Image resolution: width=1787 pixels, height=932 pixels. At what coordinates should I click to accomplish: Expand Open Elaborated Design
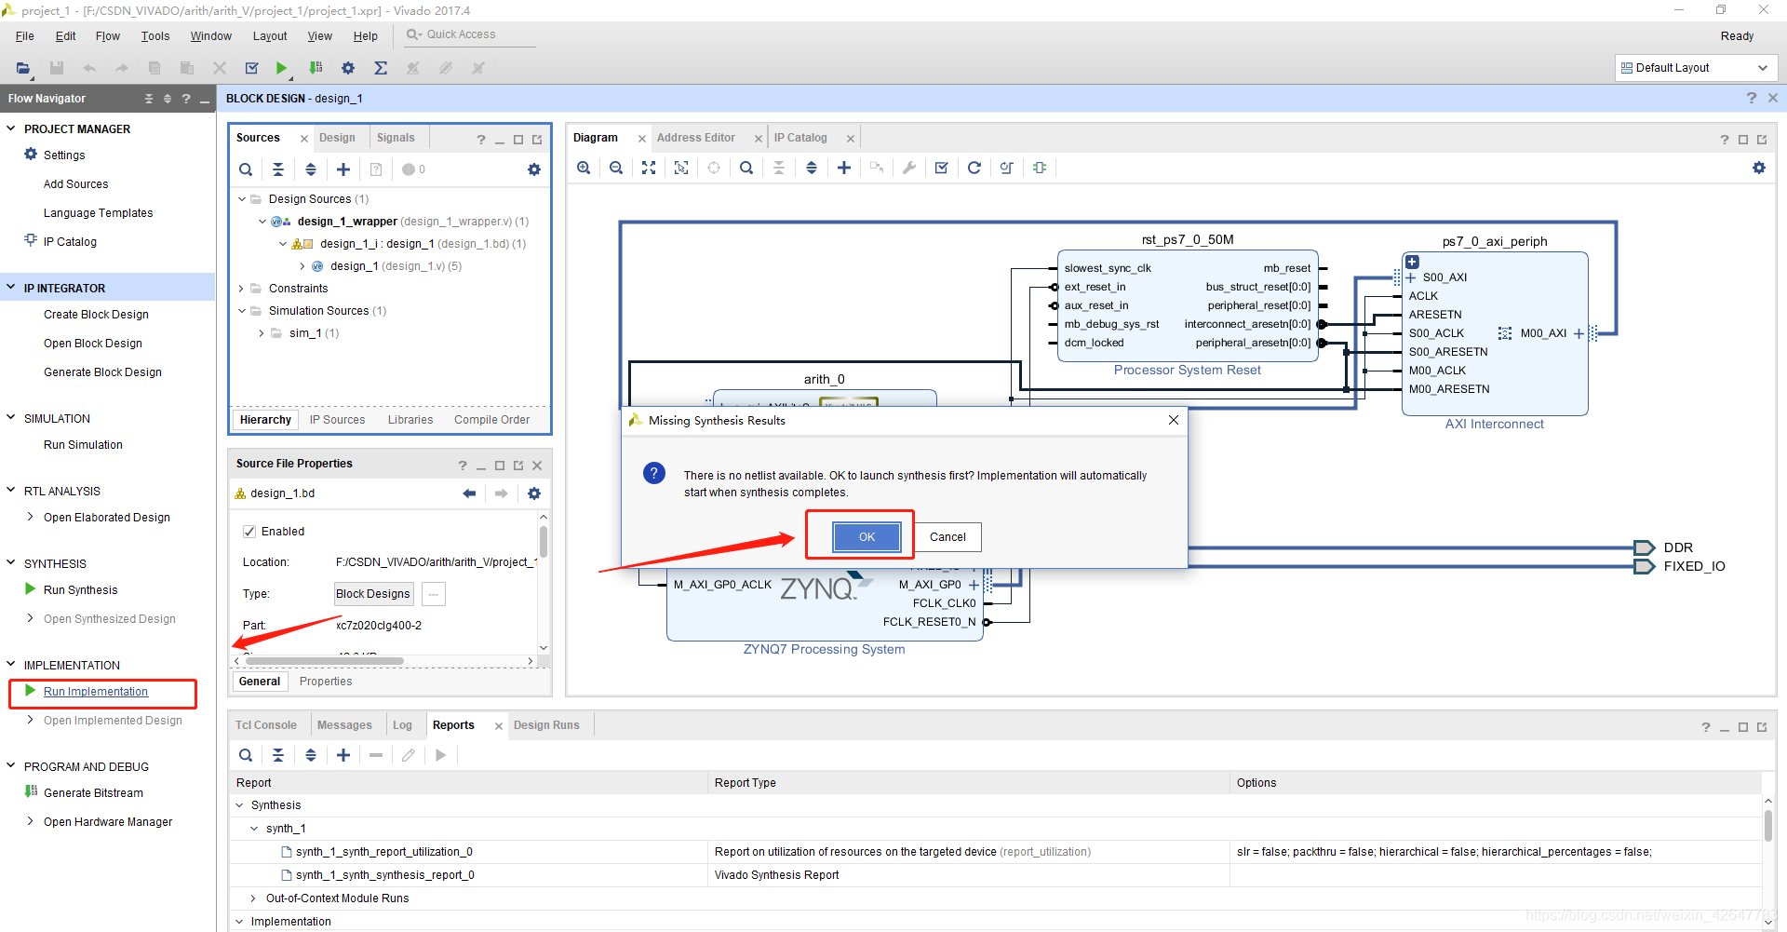[31, 517]
